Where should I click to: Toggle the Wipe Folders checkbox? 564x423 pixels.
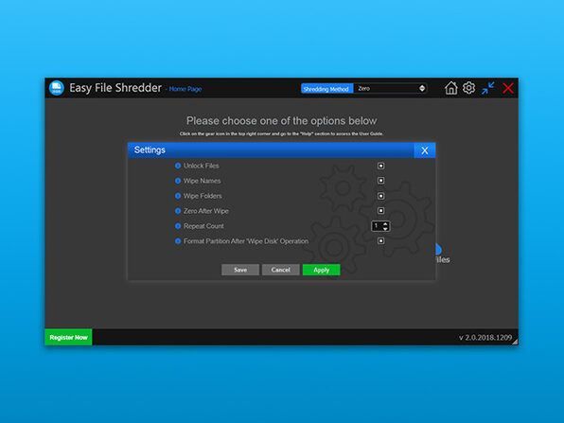pos(380,196)
